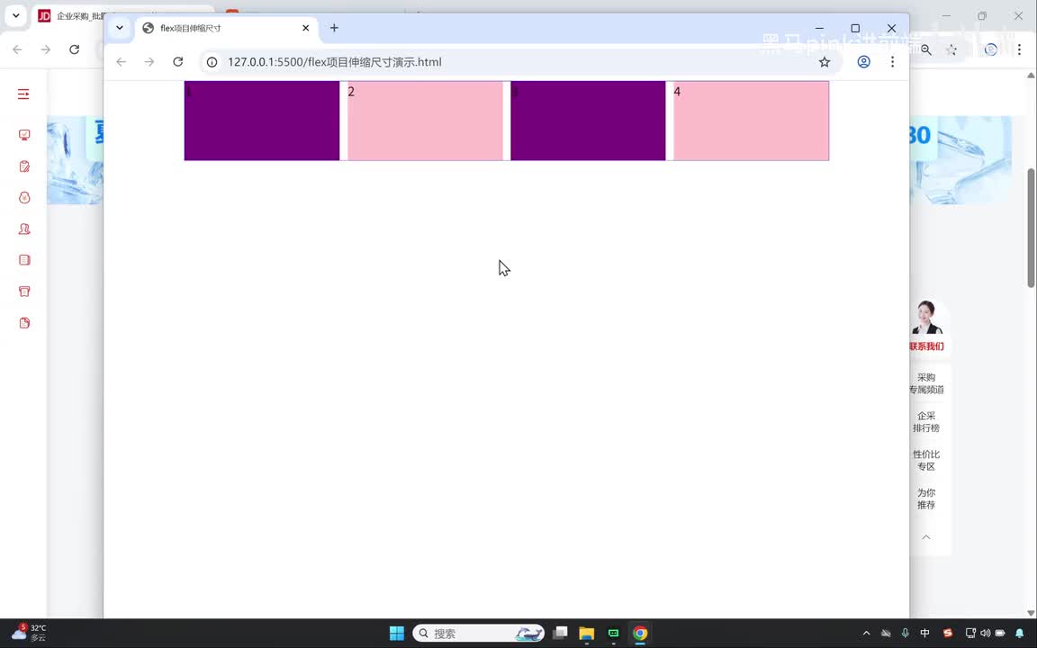Open the JD sidebar yen coin icon
This screenshot has width=1037, height=648.
pyautogui.click(x=24, y=198)
